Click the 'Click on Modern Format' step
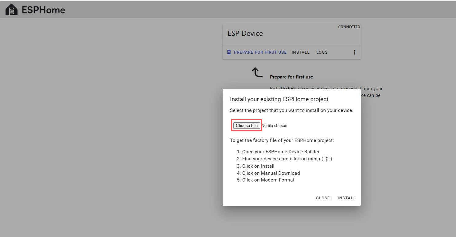Viewport: 456px width, 237px height. tap(268, 180)
